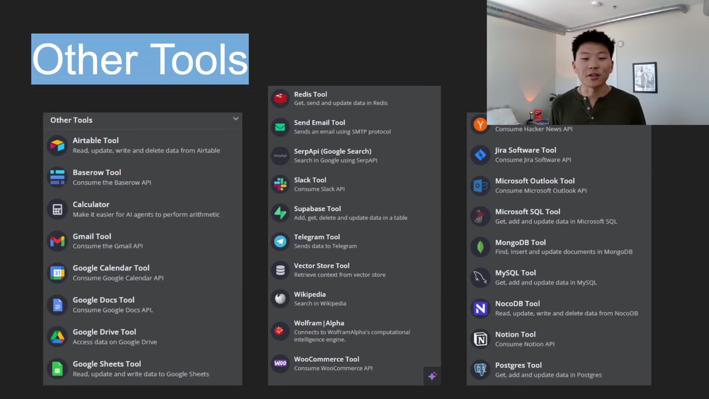Viewport: 709px width, 399px height.
Task: Select the Google Calendar Tool title
Action: point(111,268)
